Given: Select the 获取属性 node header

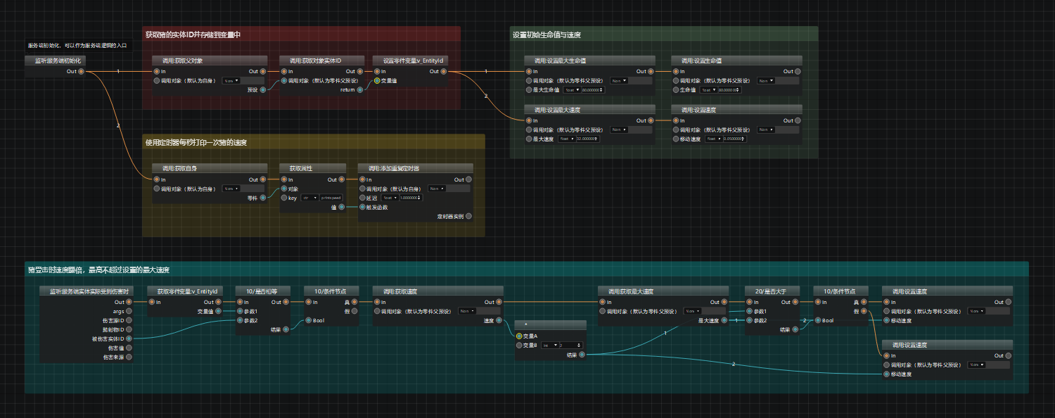Looking at the screenshot, I should coord(312,169).
